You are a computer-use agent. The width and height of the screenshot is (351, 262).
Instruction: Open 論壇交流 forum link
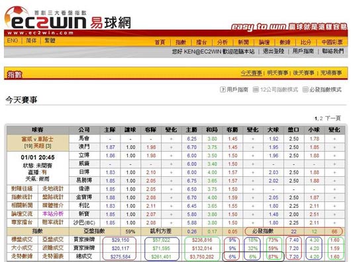click(x=22, y=214)
